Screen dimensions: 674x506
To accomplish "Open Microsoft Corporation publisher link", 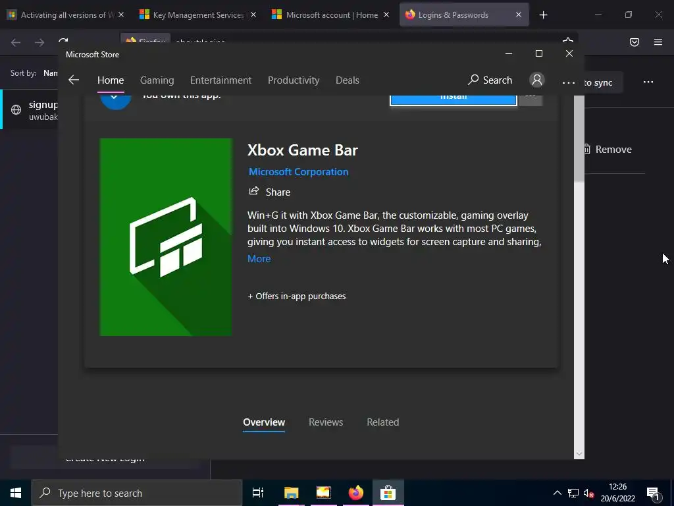I will point(298,172).
